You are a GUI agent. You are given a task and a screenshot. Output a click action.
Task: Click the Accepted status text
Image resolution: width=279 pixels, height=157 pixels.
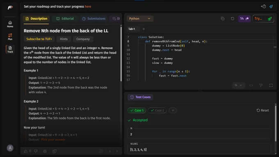click(x=140, y=120)
